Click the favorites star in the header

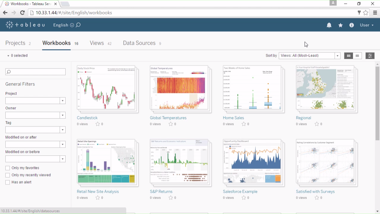point(340,25)
